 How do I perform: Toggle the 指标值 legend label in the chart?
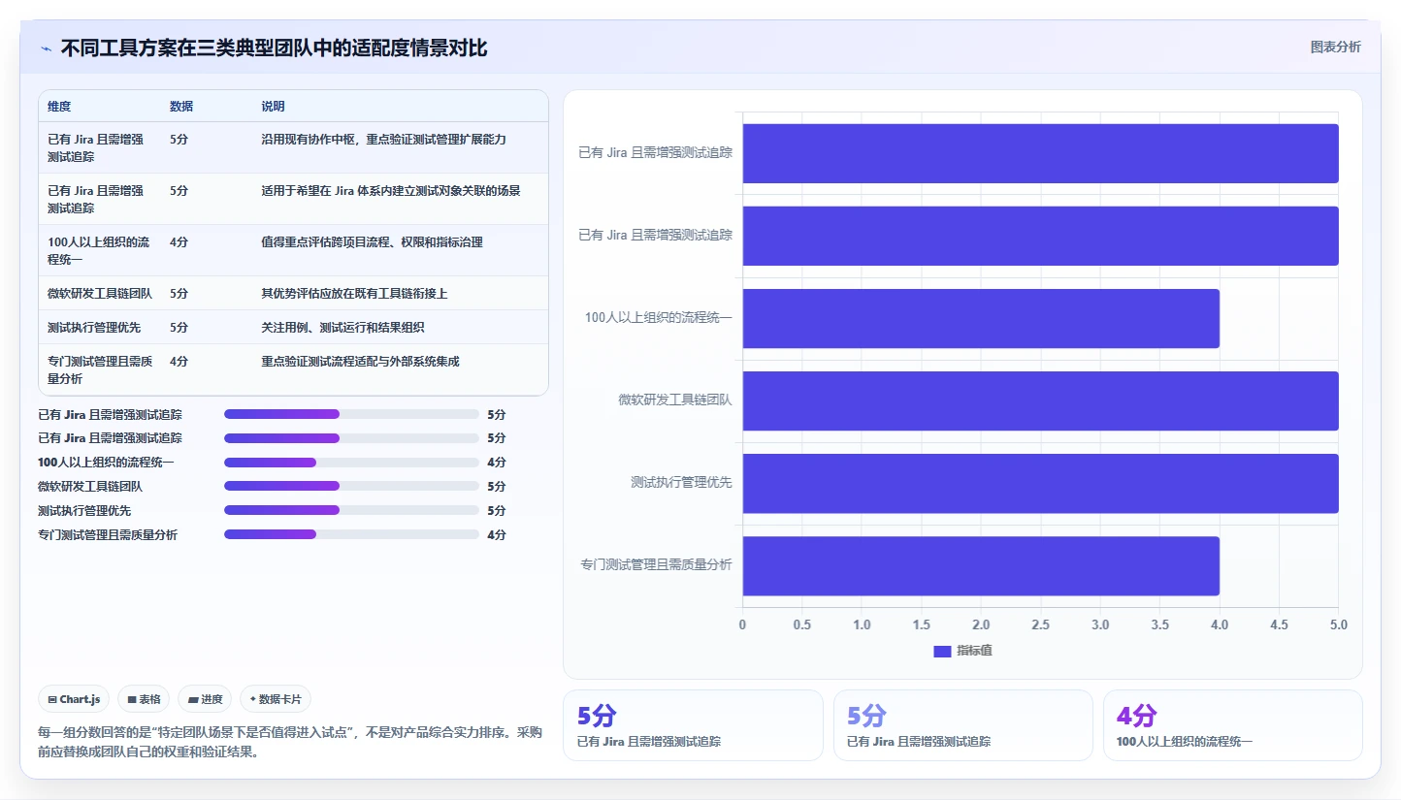pos(974,651)
